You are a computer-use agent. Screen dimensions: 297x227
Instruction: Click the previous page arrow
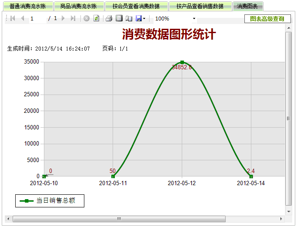point(22,19)
